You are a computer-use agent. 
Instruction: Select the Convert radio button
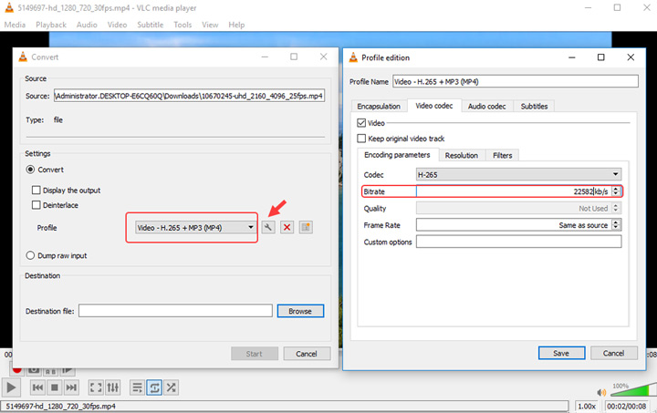pos(30,170)
